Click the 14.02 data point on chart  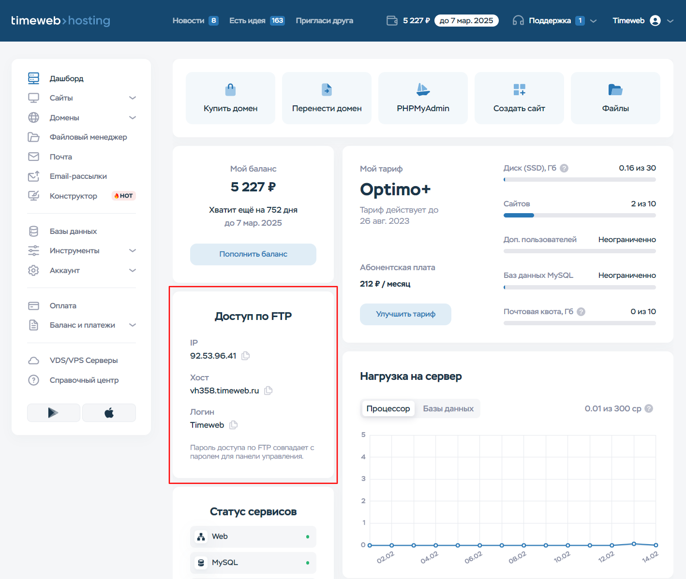656,545
